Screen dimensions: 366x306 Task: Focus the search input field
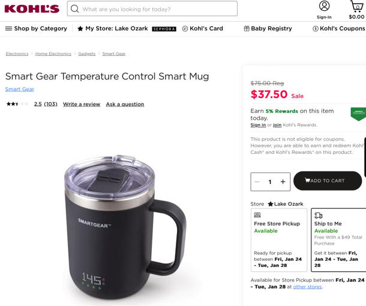[x=152, y=8]
